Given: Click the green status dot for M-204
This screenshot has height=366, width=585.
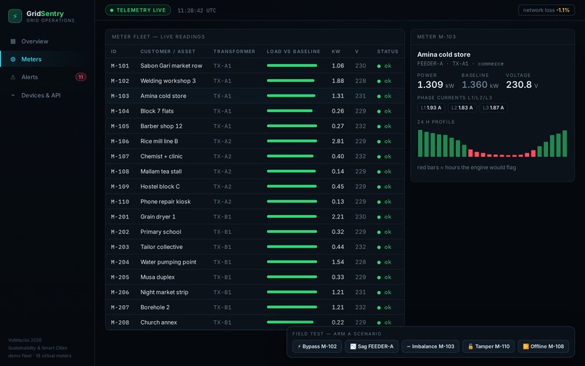Looking at the screenshot, I should tap(379, 263).
